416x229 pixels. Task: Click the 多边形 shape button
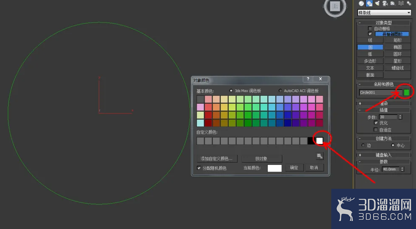[370, 61]
